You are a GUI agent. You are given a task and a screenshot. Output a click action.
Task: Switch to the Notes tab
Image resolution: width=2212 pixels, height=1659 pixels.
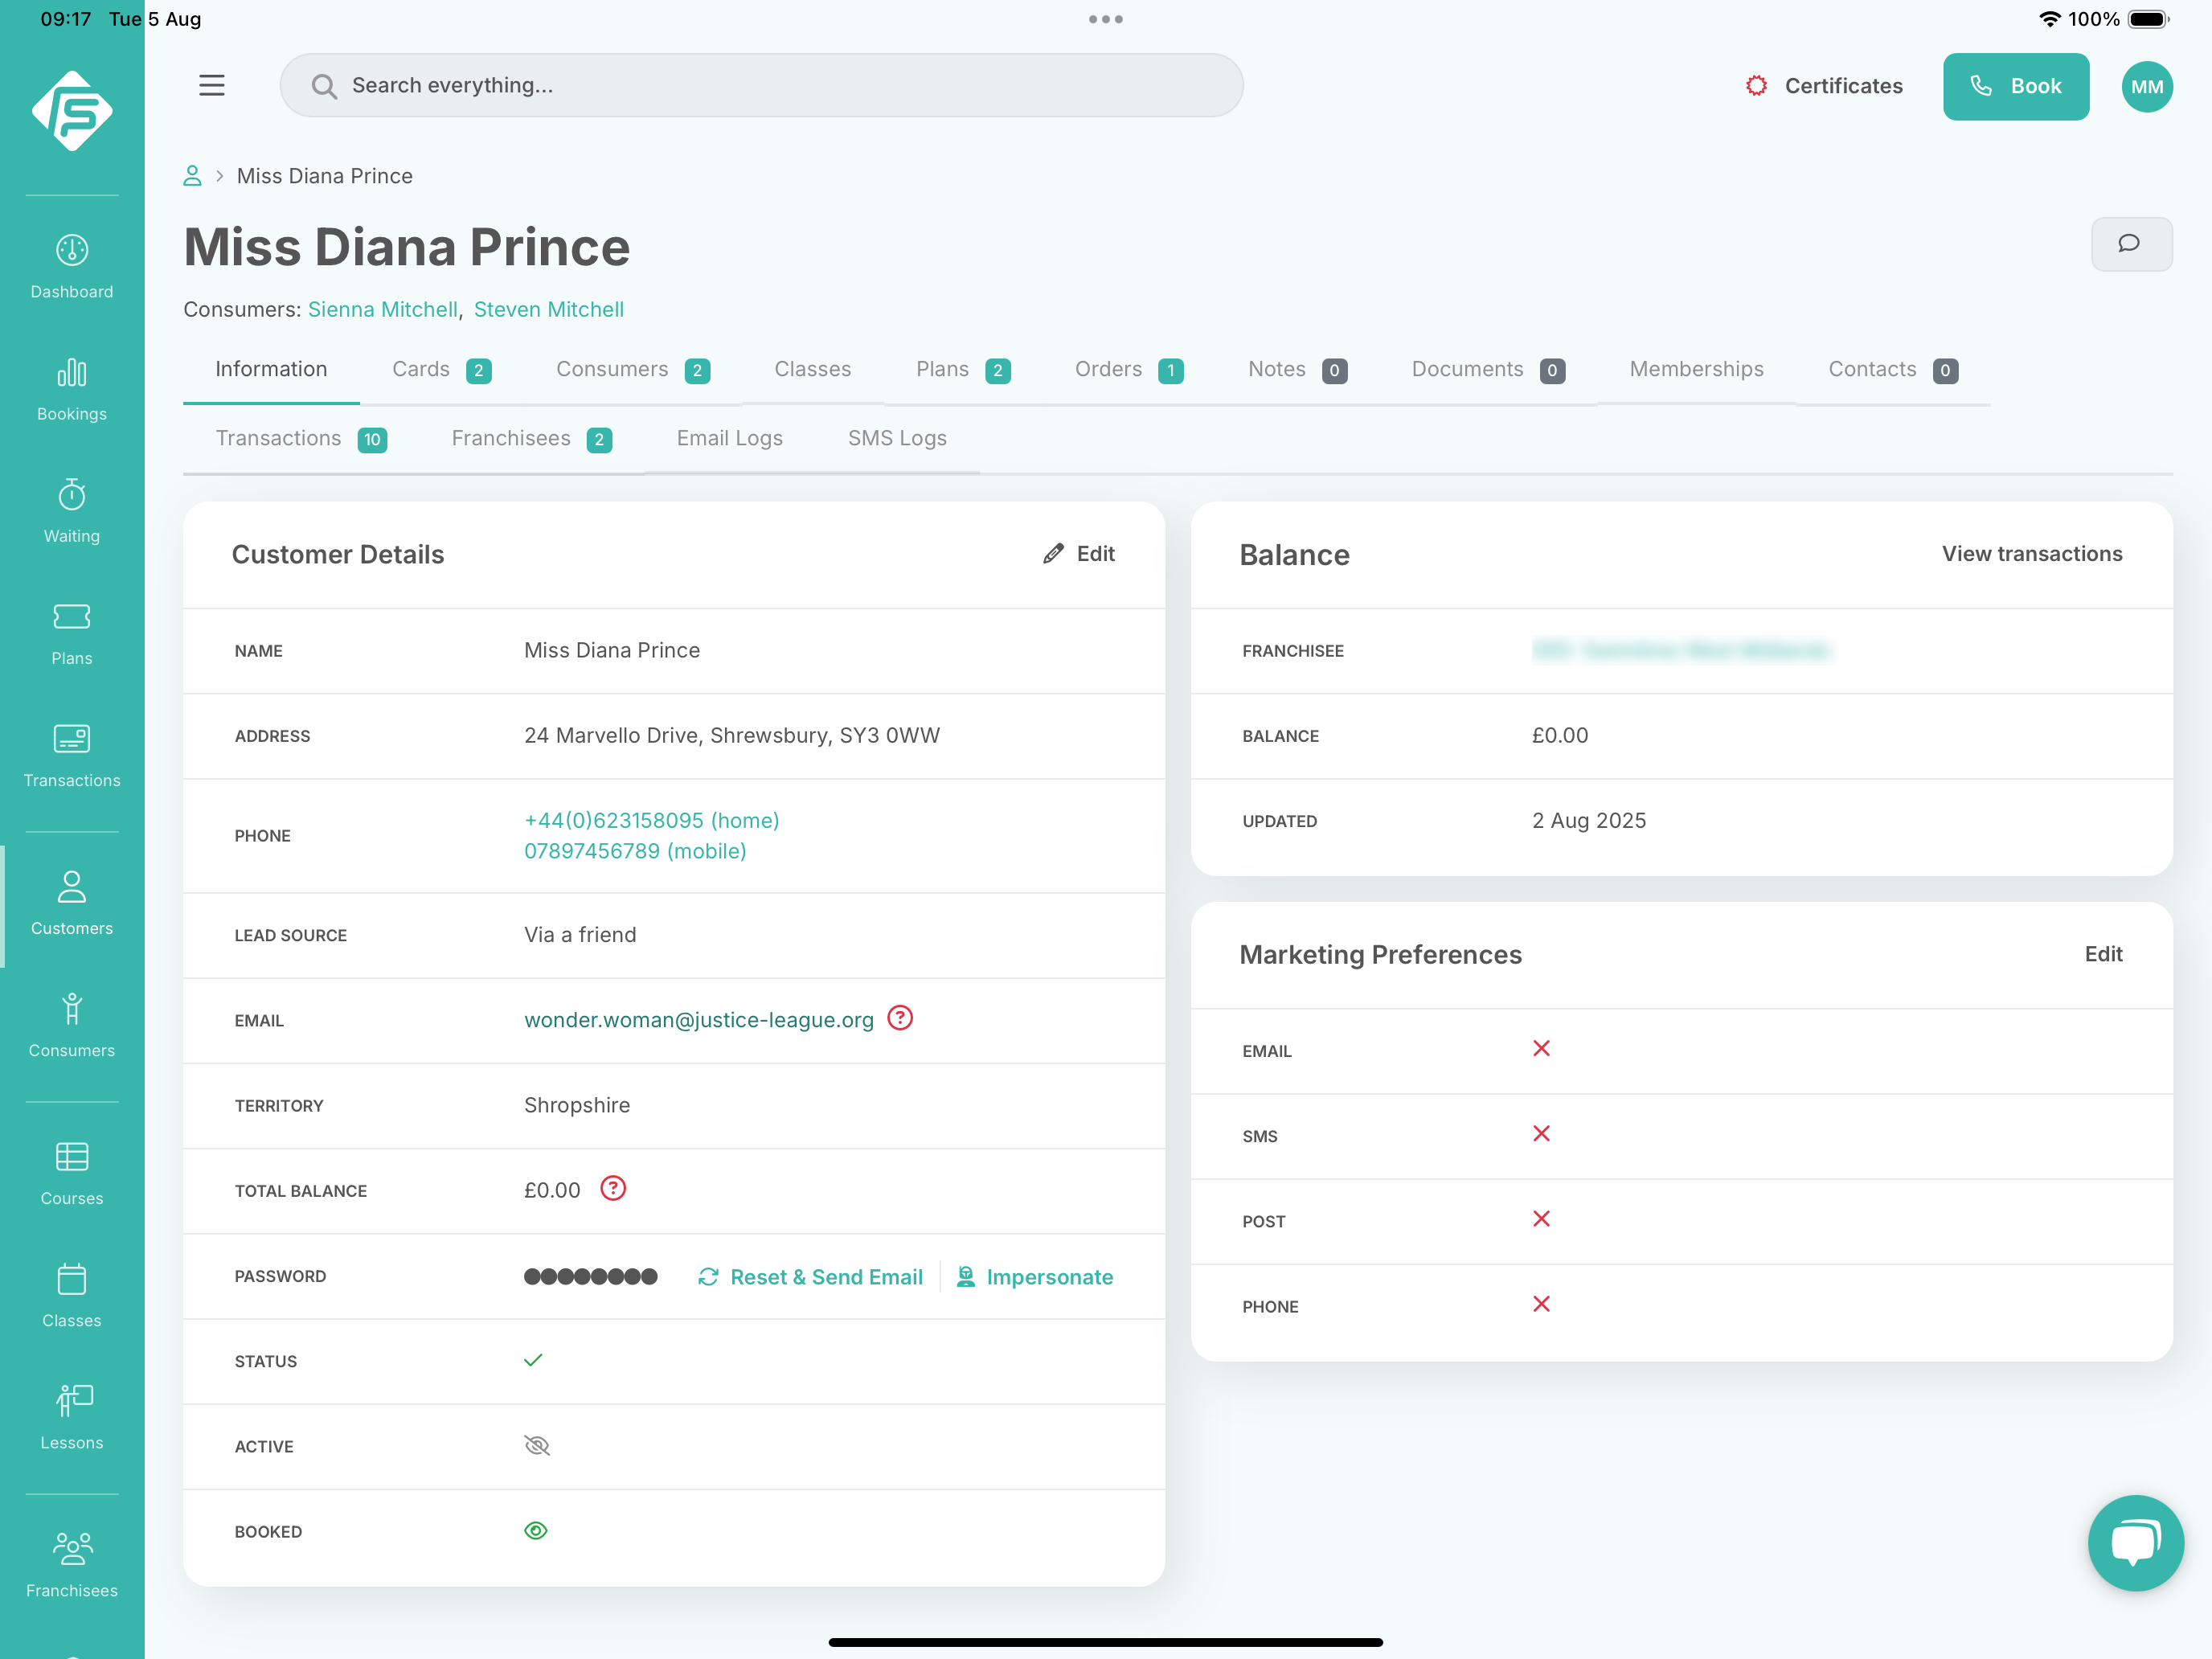point(1297,370)
